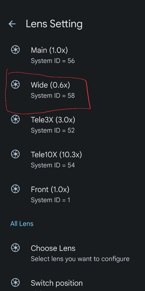Click the aperture icon beside Tele10X (10.3x)
The width and height of the screenshot is (145, 291).
[x=15, y=154]
